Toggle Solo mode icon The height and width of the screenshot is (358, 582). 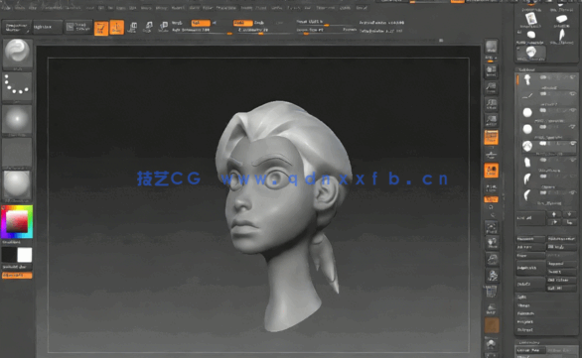(491, 344)
